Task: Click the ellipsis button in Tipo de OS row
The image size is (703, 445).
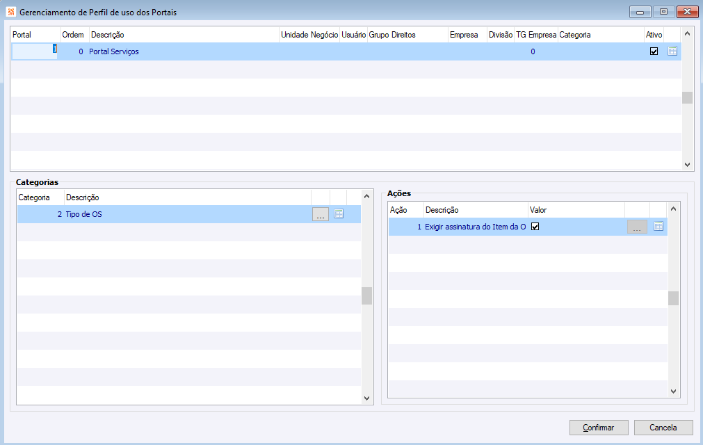Action: click(x=320, y=214)
